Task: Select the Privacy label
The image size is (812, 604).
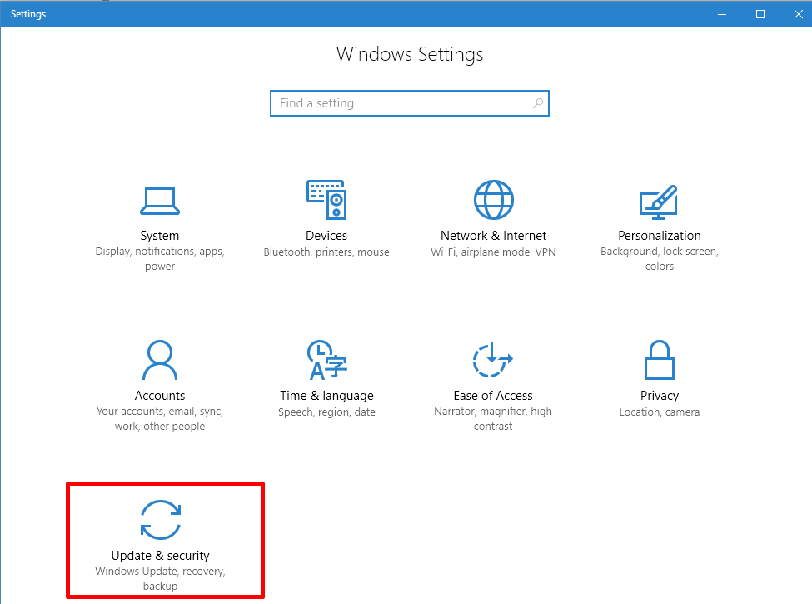Action: [x=660, y=396]
